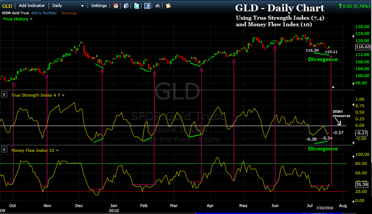Expand True Strength Index 4 7 options

coord(63,95)
